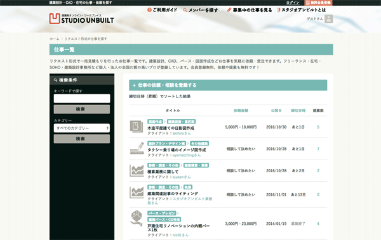Viewport: 381px width, 240px height.
Task: Click the 募集終了 status text
Action: coord(298,224)
